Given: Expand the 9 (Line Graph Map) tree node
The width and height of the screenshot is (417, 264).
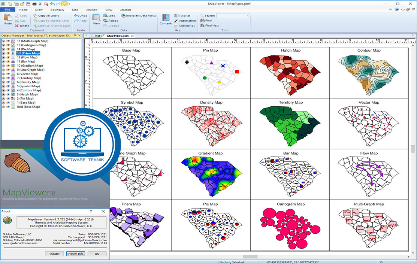Looking at the screenshot, I should click(3, 70).
